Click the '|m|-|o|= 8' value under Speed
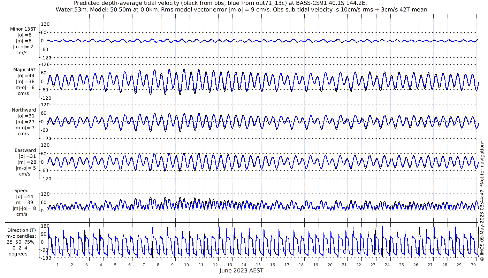This screenshot has width=488, height=278. pos(24,208)
